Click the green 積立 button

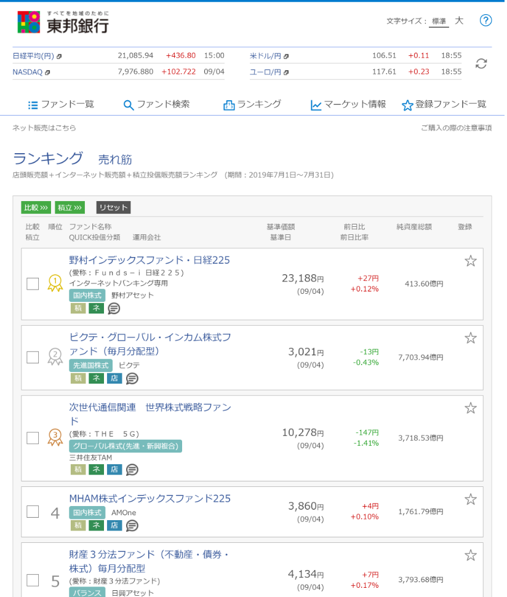(70, 207)
